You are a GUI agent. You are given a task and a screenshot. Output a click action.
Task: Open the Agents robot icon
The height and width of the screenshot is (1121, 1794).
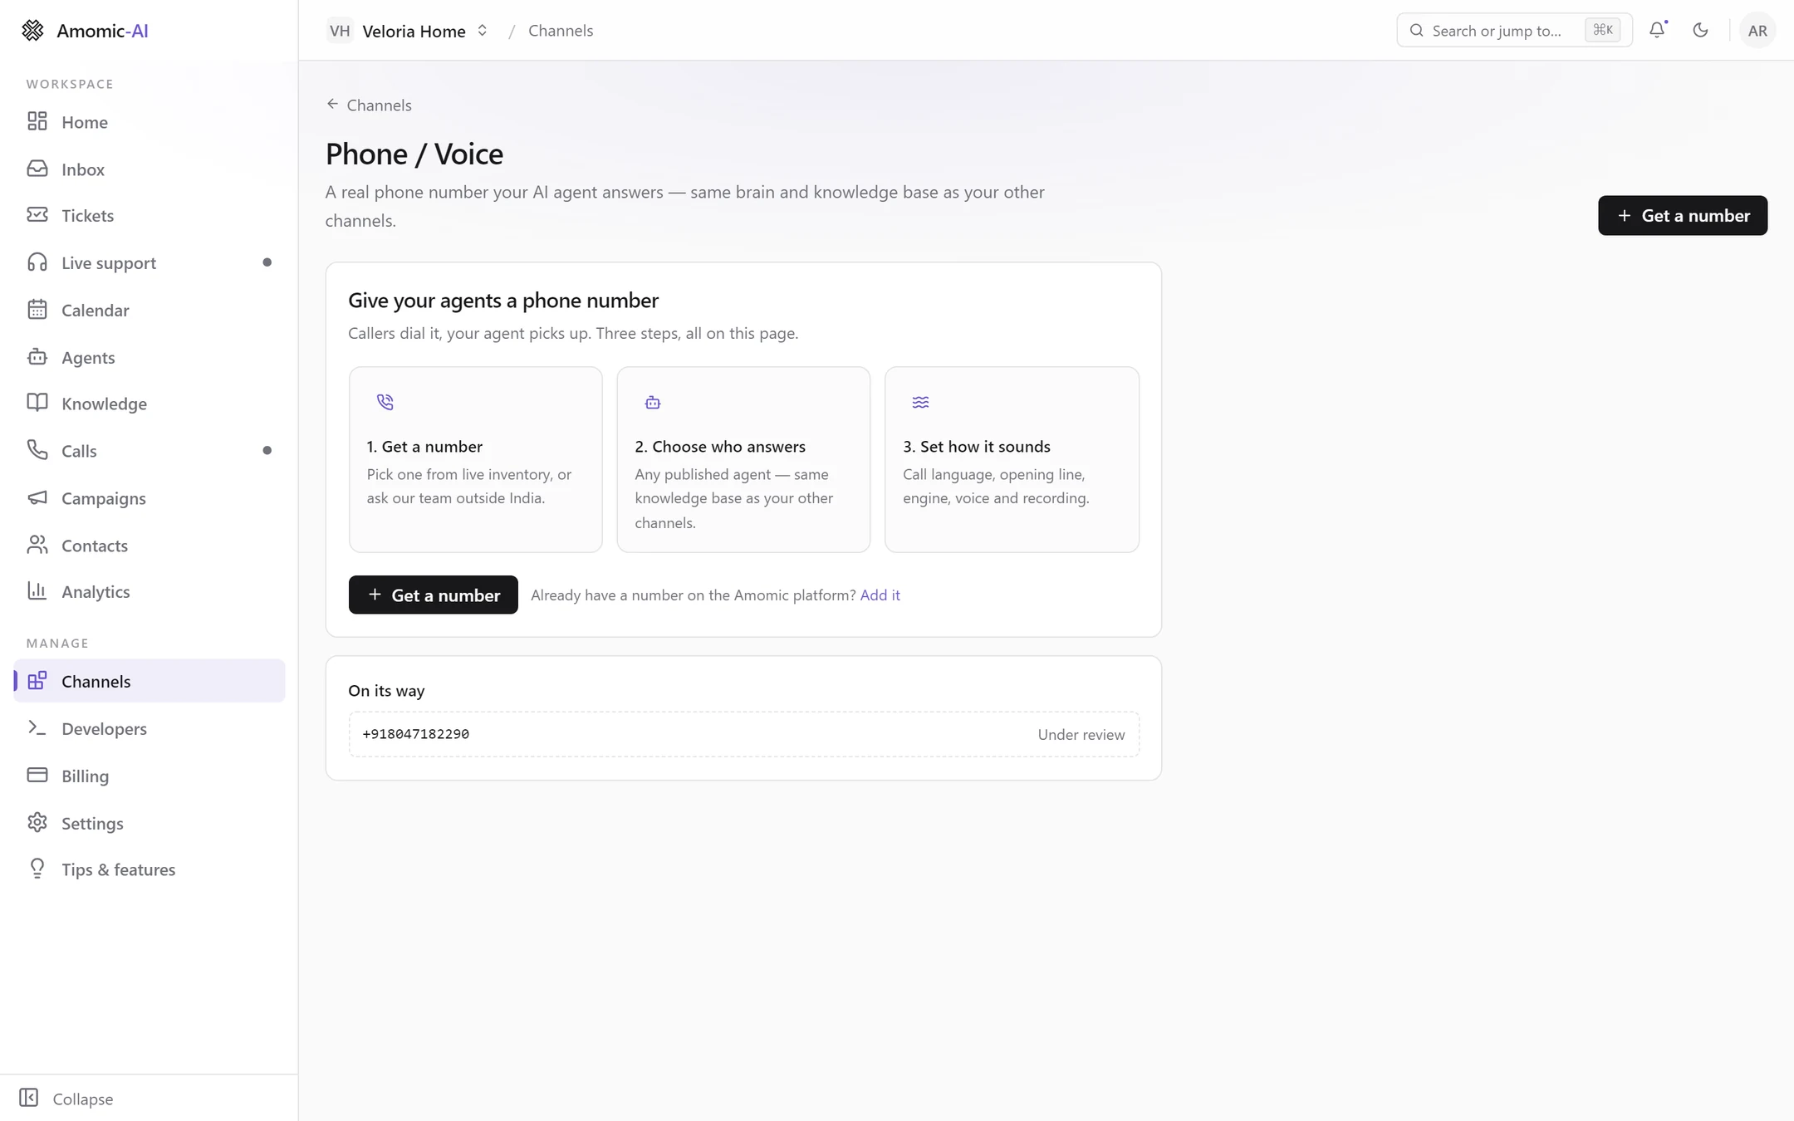pyautogui.click(x=37, y=357)
